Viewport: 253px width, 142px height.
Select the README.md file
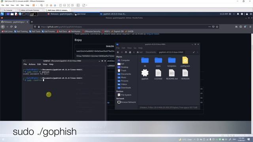[x=172, y=75]
